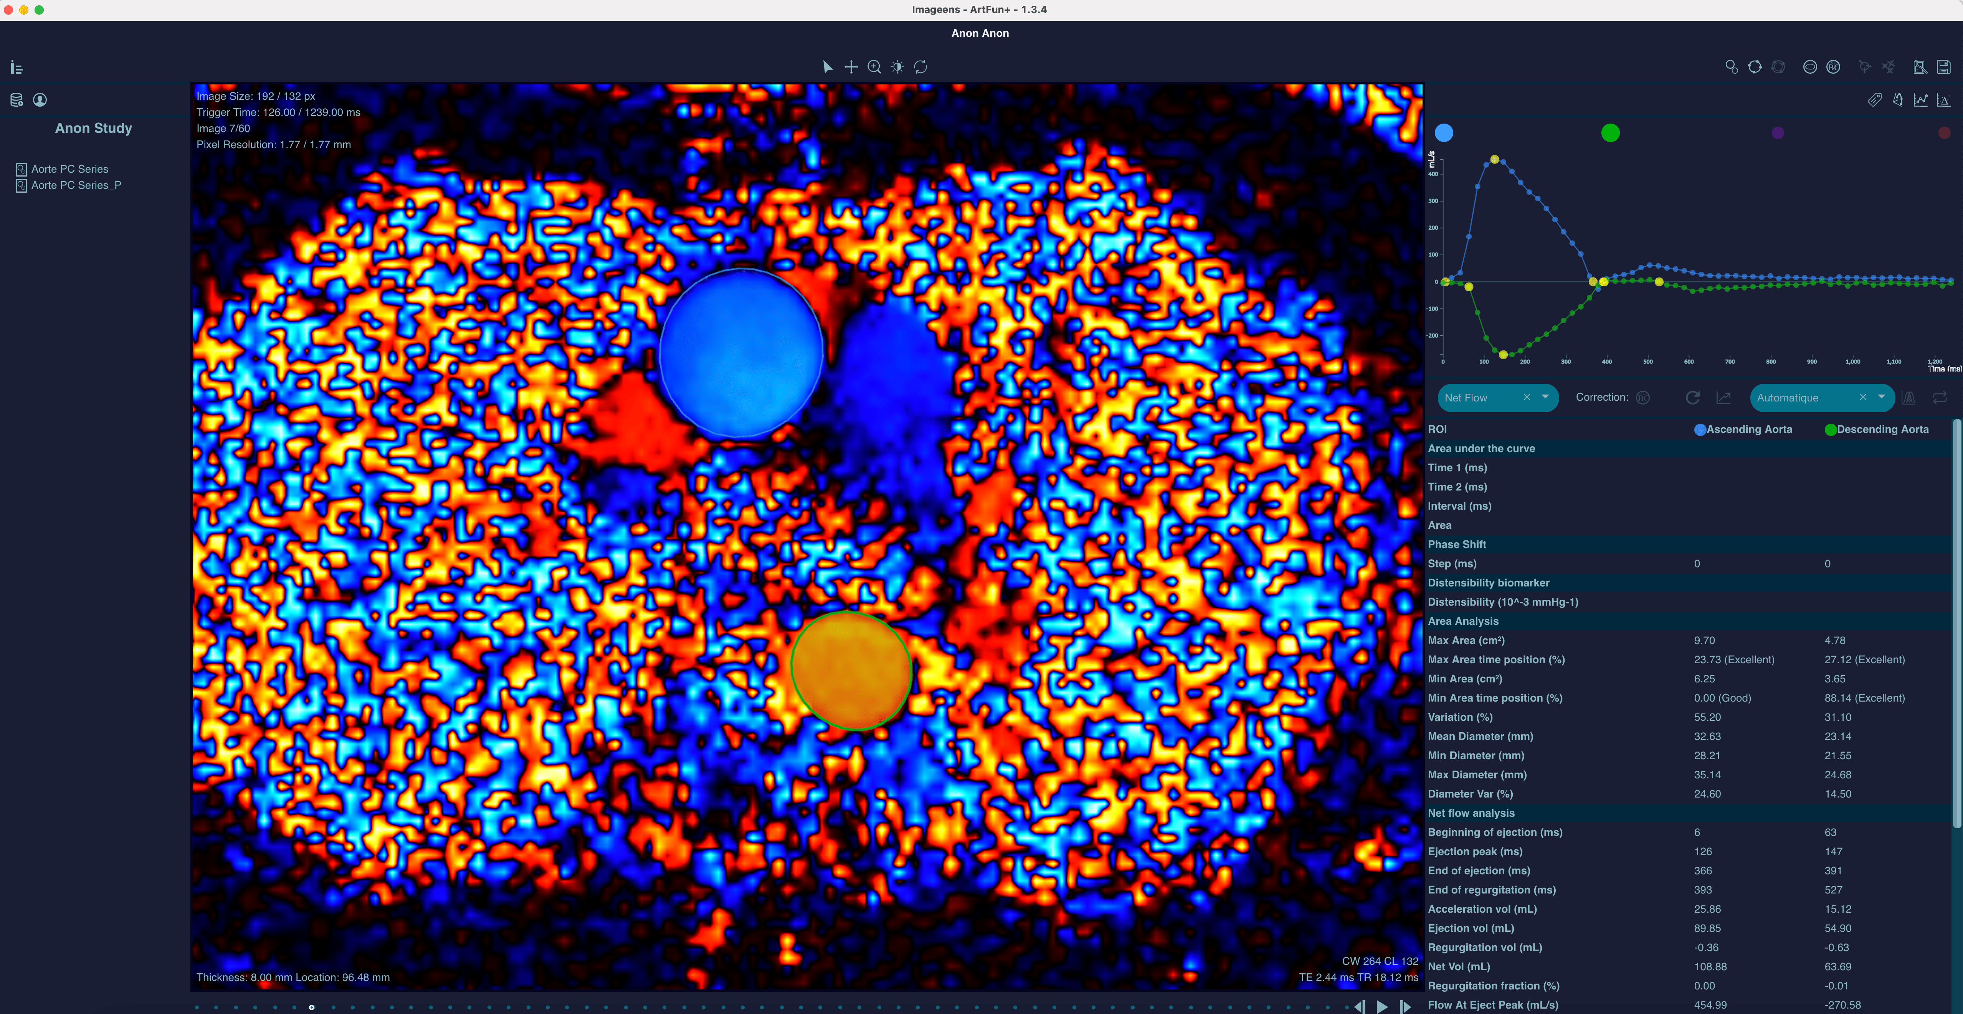Click the Net Vol value 108.88
Viewport: 1963px width, 1014px height.
1710,967
